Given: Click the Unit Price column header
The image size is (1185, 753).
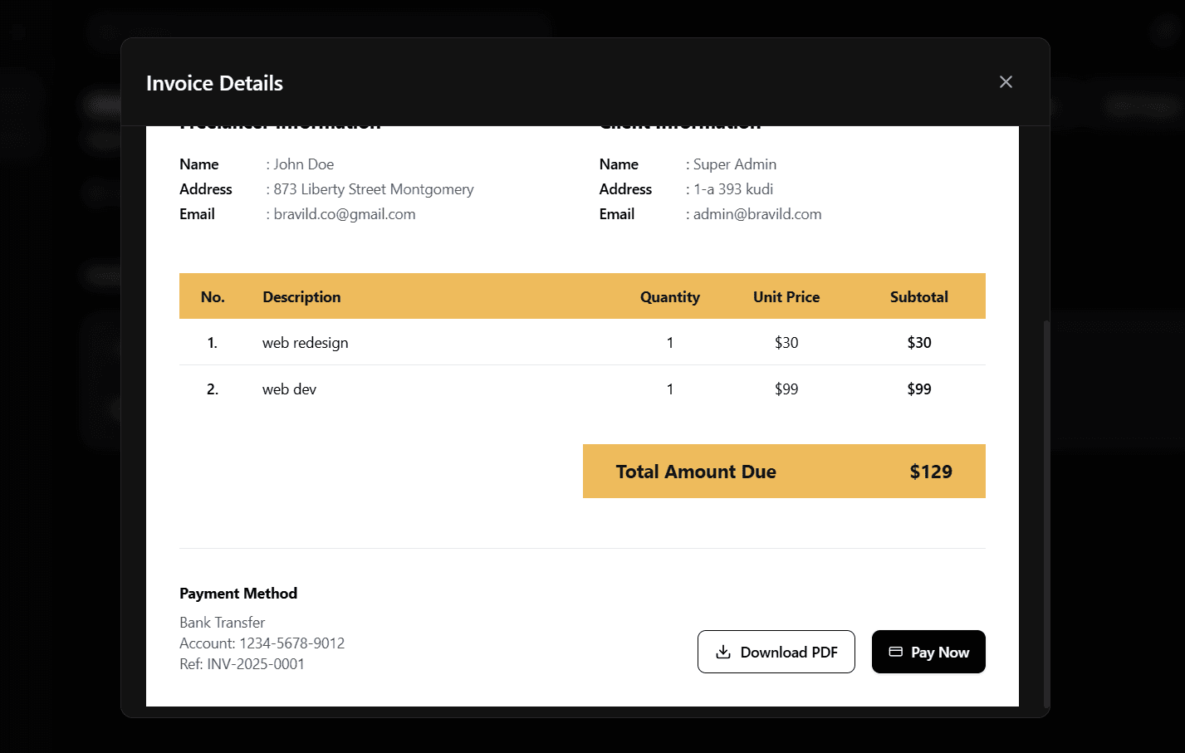Looking at the screenshot, I should (x=786, y=297).
